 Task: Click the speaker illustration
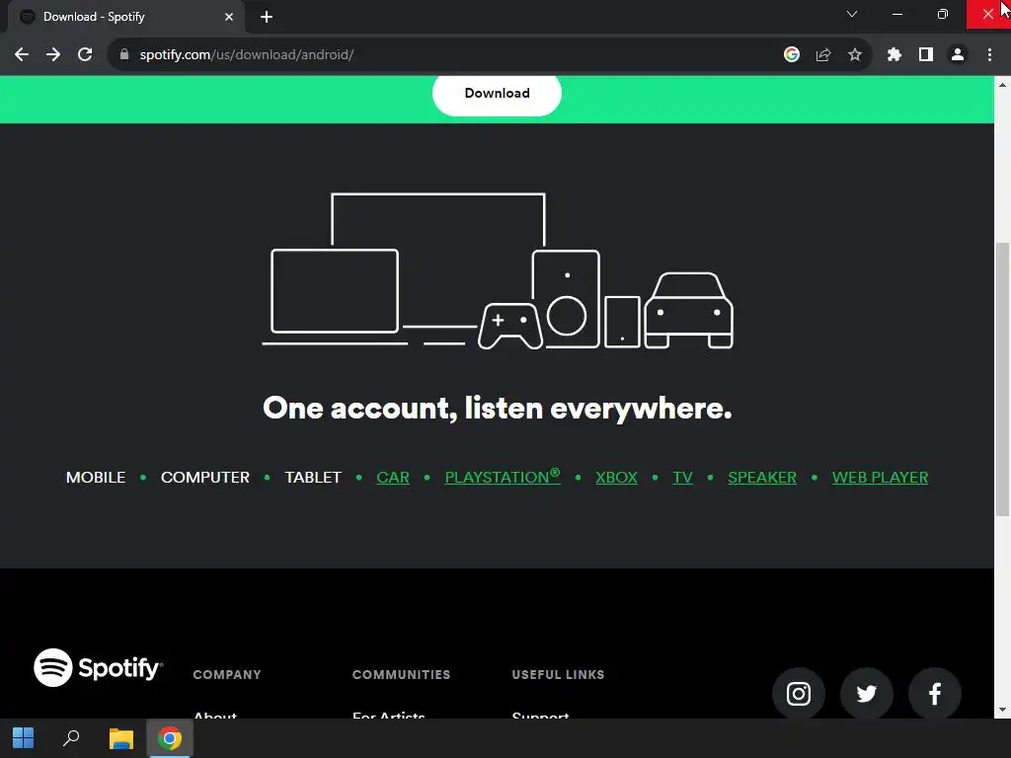(566, 299)
